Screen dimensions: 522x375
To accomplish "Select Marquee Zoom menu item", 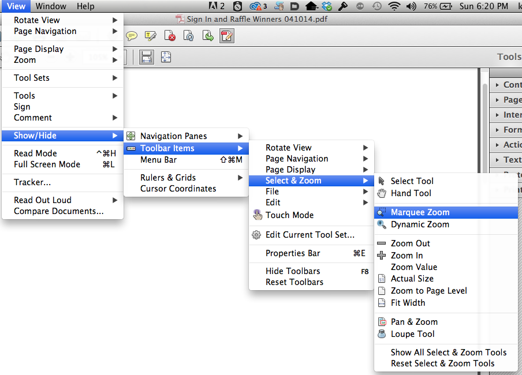I will tap(446, 212).
